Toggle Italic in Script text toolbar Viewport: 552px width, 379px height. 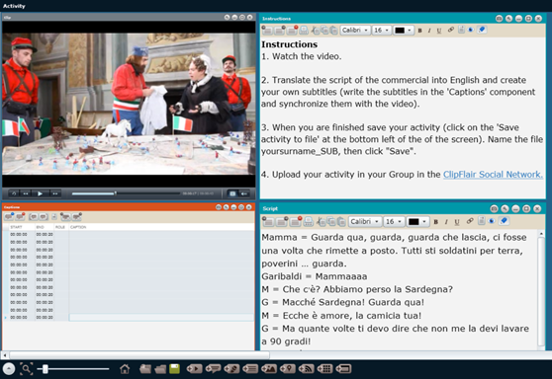446,222
